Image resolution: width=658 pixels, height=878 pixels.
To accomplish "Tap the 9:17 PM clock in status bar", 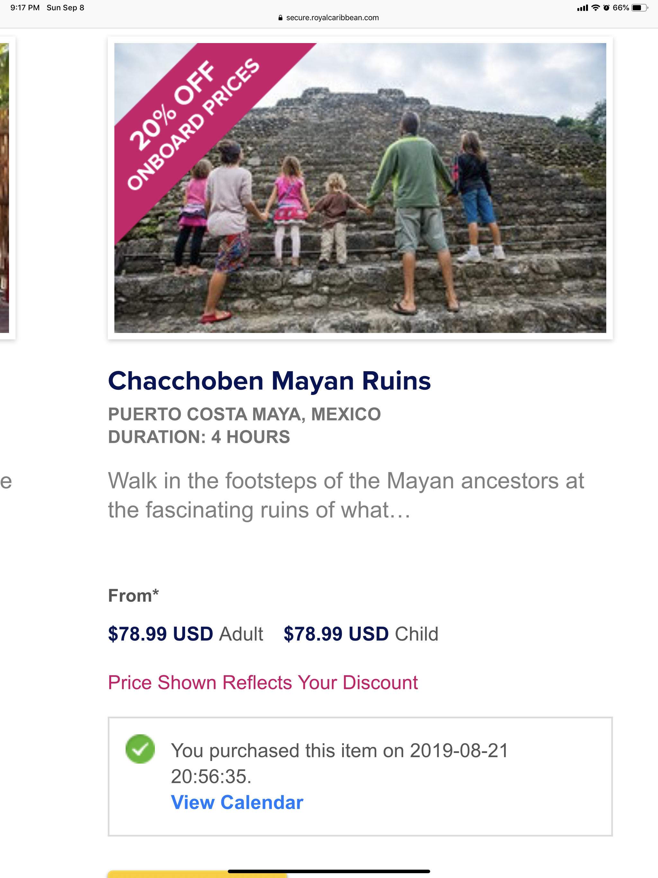I will pyautogui.click(x=25, y=7).
